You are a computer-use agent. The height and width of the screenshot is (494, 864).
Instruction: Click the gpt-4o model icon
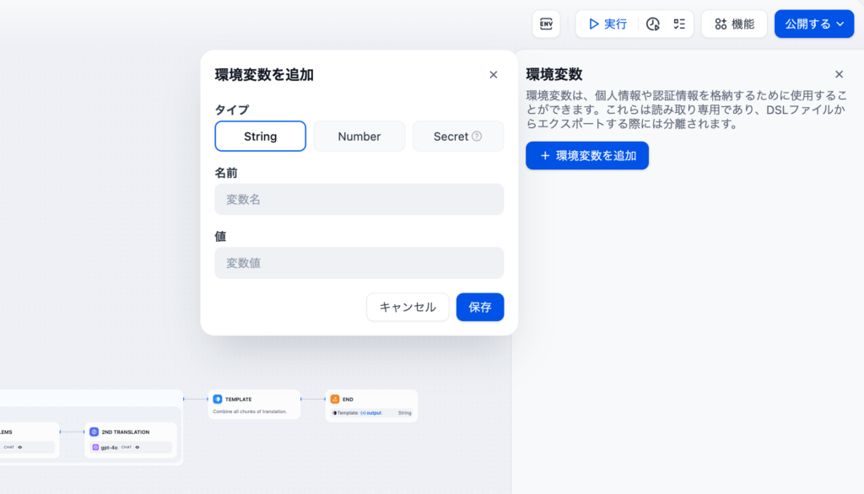point(95,447)
